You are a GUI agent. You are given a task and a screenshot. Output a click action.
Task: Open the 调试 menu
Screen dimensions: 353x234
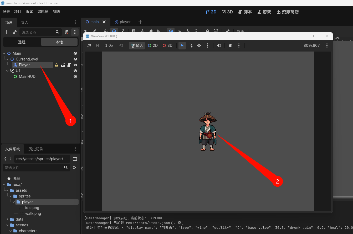tap(30, 12)
